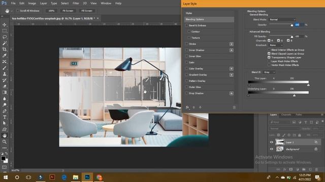Image resolution: width=325 pixels, height=182 pixels.
Task: Enable the Color Overlay checkbox
Action: coord(187,69)
